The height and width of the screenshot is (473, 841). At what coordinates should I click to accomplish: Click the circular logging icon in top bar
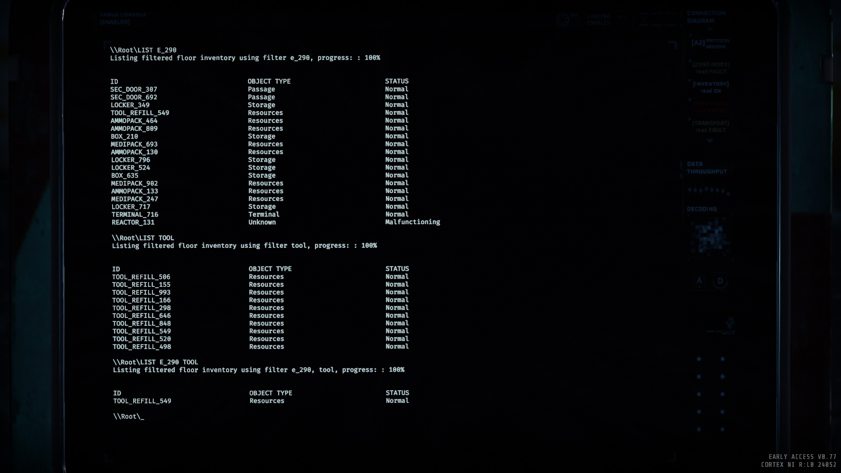coord(562,20)
